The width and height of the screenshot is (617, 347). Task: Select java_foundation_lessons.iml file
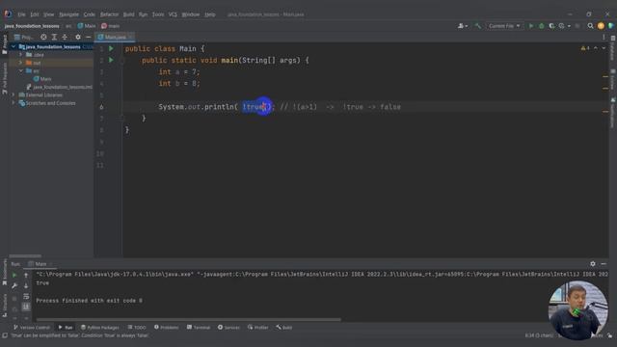pyautogui.click(x=60, y=87)
